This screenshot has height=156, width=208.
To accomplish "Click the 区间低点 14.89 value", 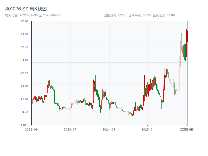I will click(x=164, y=15).
